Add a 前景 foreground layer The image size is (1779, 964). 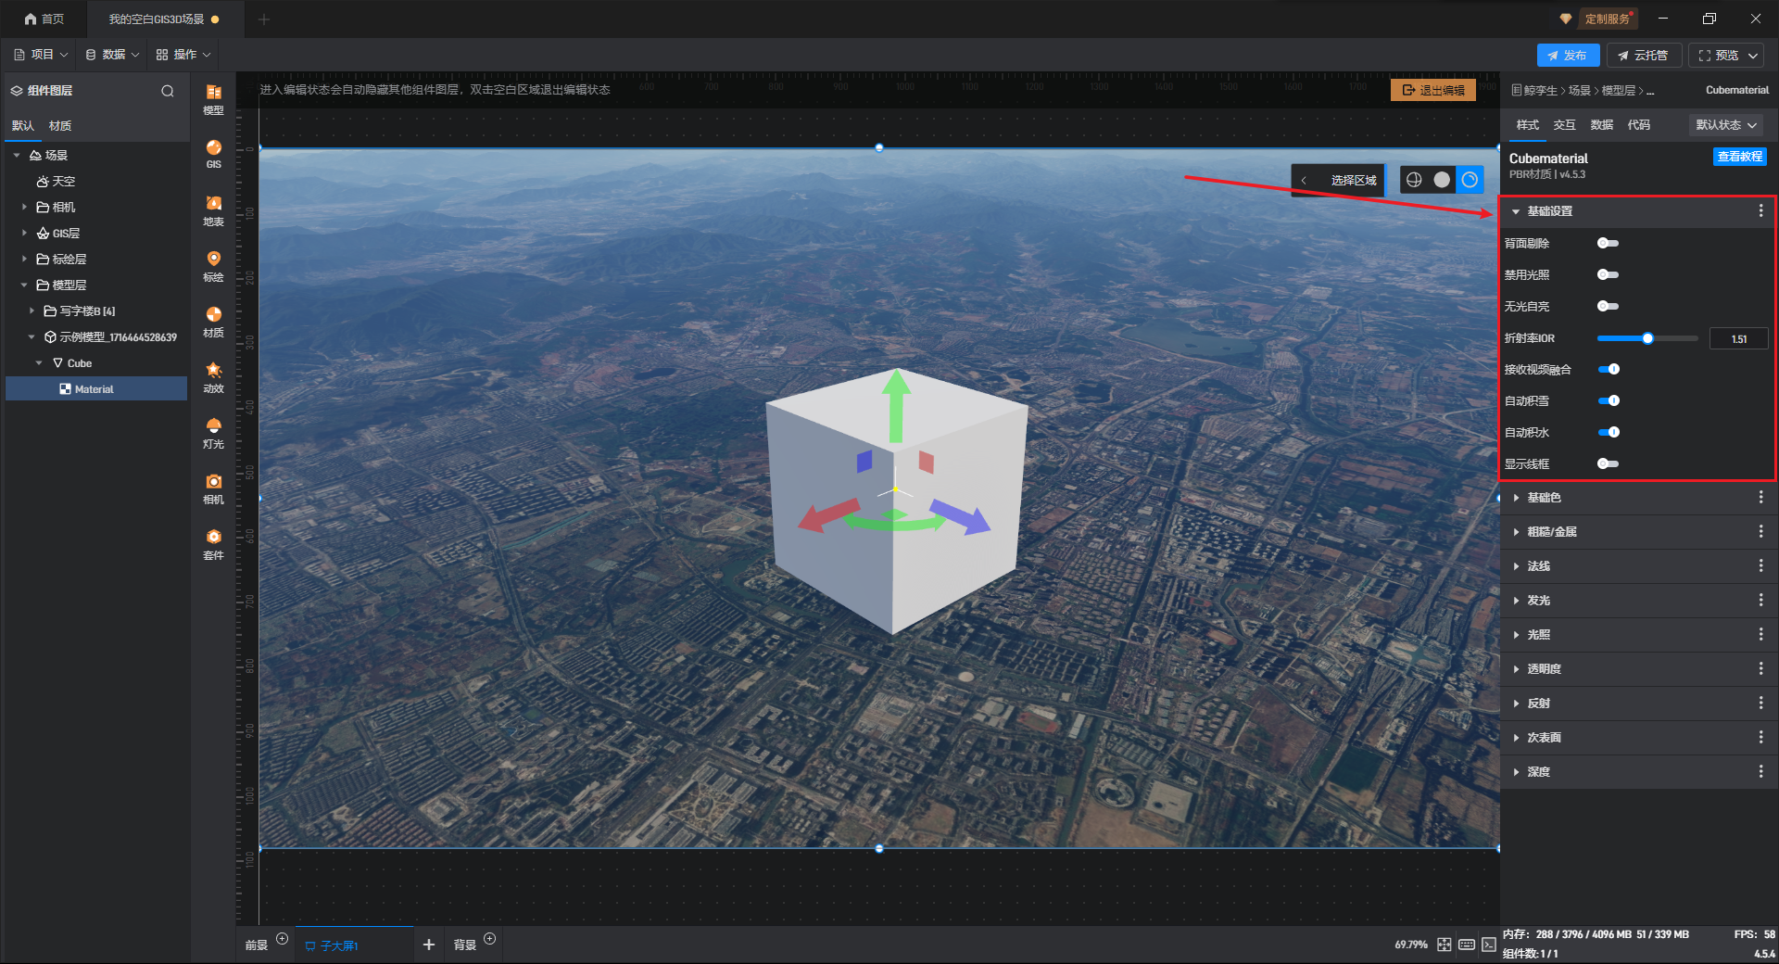tap(283, 939)
